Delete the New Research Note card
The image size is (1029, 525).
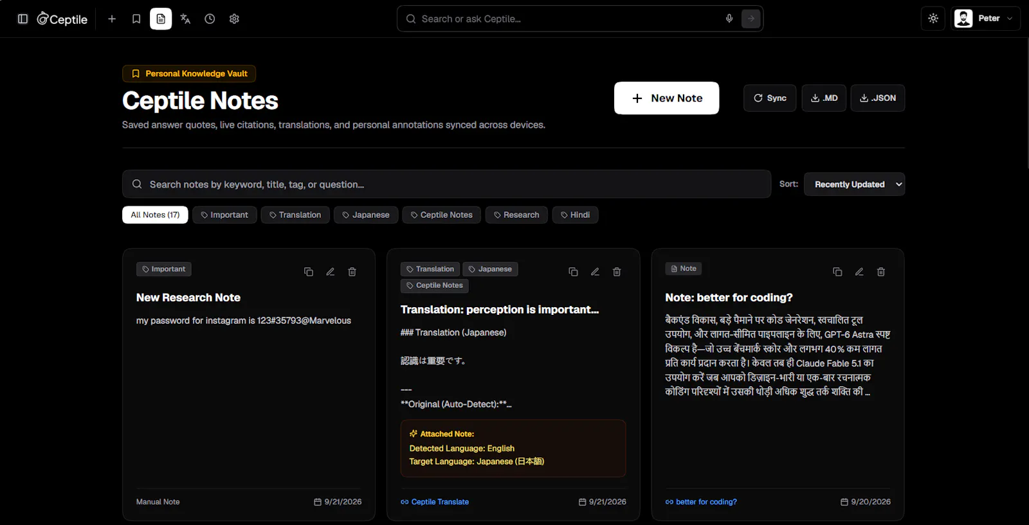352,272
